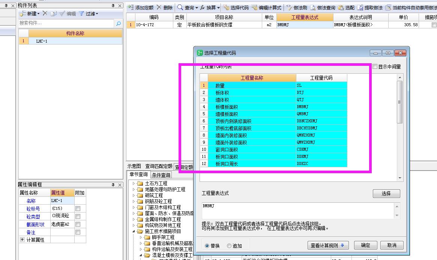Click the 添加定额 toolbar icon
This screenshot has height=260, width=437.
click(x=131, y=7)
